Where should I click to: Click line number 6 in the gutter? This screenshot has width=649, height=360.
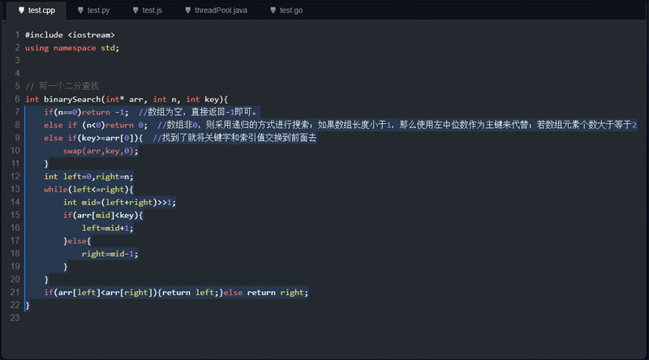point(16,99)
